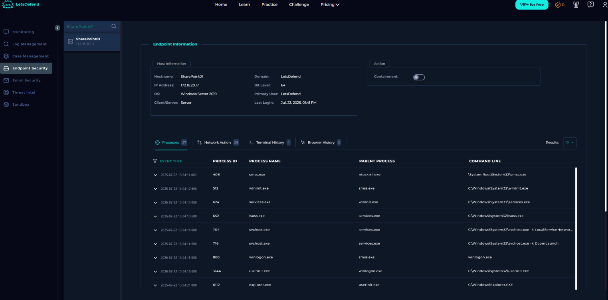Open Log Management from the sidebar

click(x=30, y=44)
